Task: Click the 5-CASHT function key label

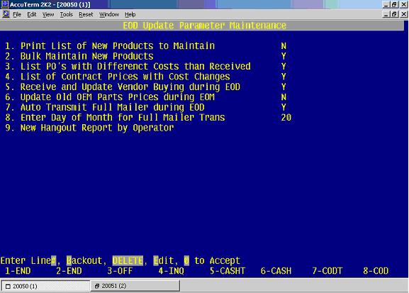Action: [228, 271]
